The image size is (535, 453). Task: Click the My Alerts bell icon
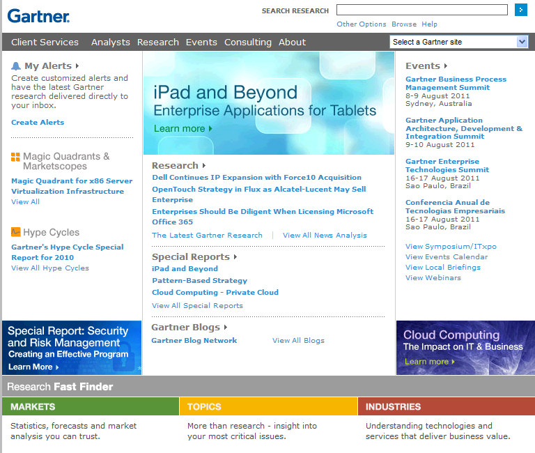pos(16,66)
